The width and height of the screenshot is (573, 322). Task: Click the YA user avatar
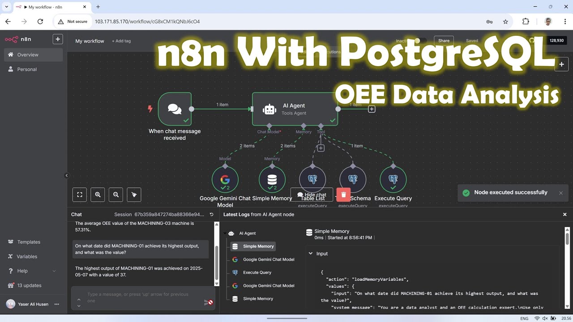(10, 304)
